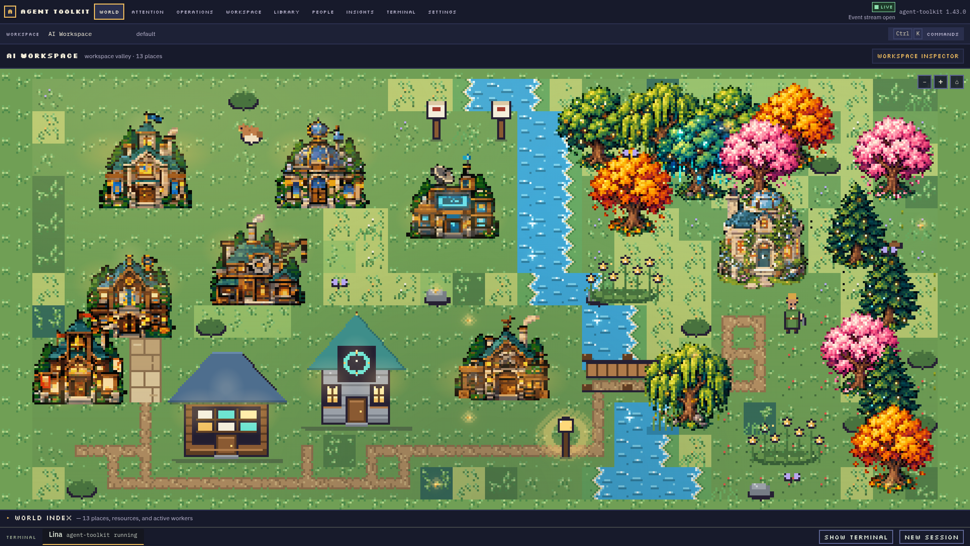Open the cottage beside the wooden bridge
The height and width of the screenshot is (546, 970).
click(502, 359)
